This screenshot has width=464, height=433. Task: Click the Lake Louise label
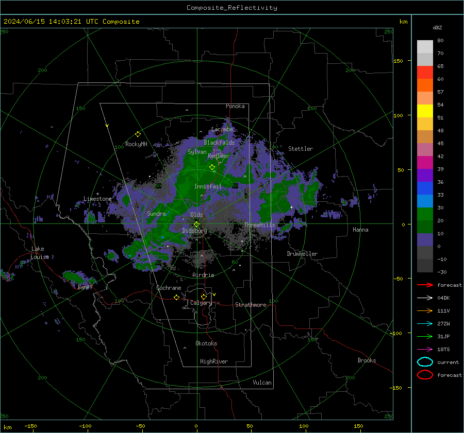[40, 253]
